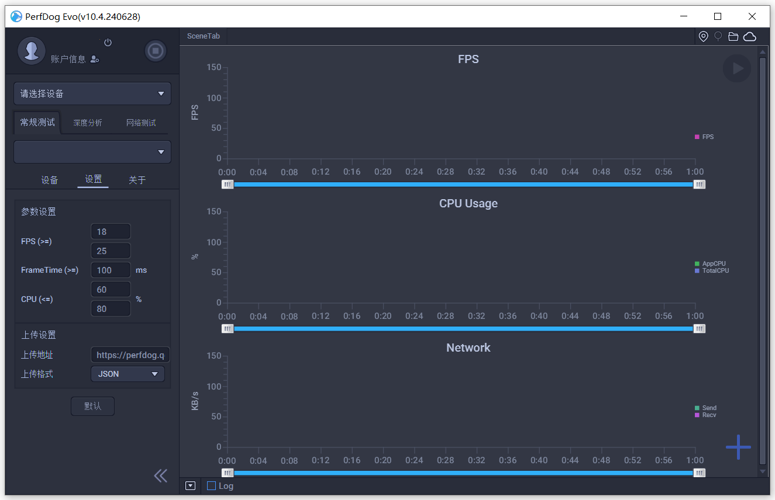The image size is (775, 500).
Task: Click the left handle of the CPU Usage range slider
Action: coord(228,329)
